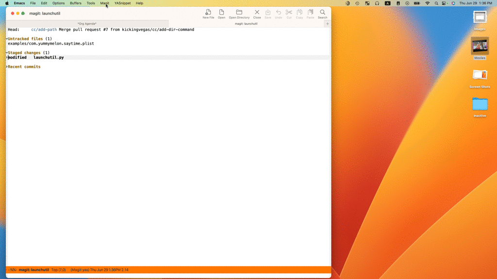Switch to the *Org Agenda* tab
Image resolution: width=497 pixels, height=279 pixels.
[x=87, y=24]
